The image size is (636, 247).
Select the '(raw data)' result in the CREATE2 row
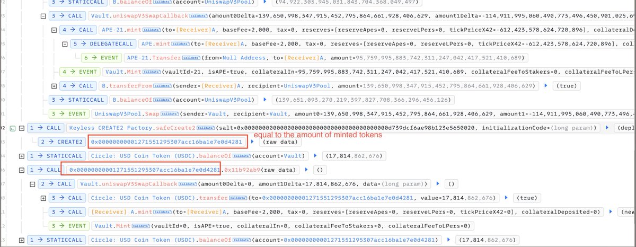point(280,142)
